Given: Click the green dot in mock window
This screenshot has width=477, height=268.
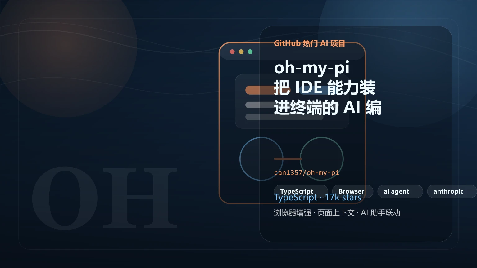Looking at the screenshot, I should pyautogui.click(x=250, y=51).
